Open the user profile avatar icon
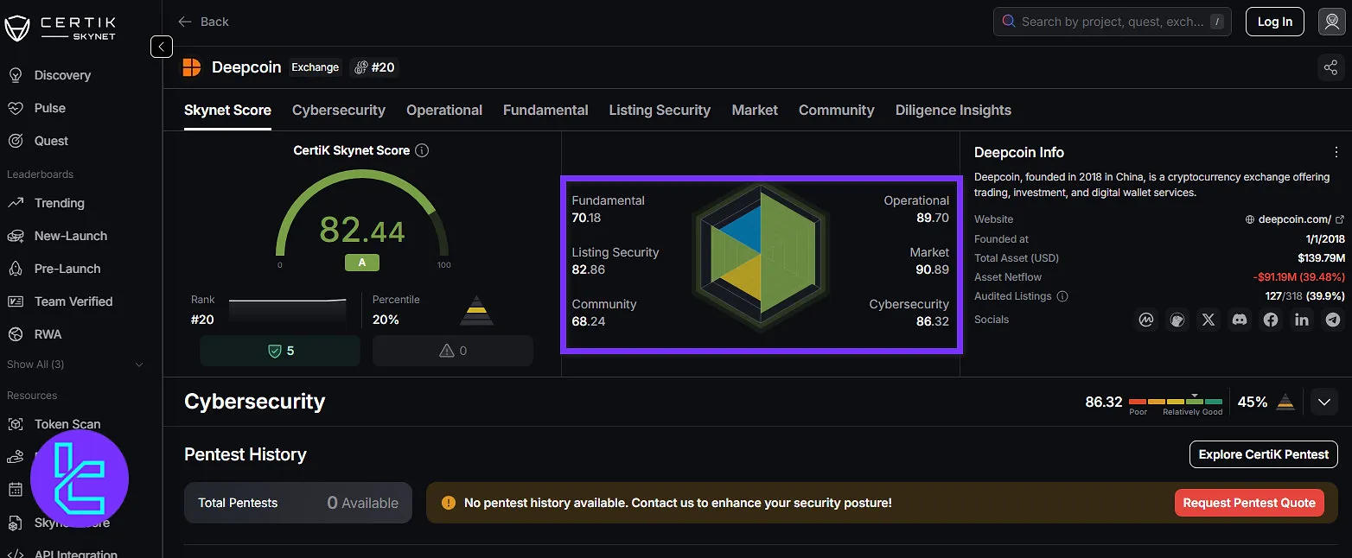 pyautogui.click(x=1331, y=22)
